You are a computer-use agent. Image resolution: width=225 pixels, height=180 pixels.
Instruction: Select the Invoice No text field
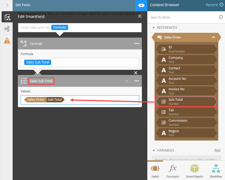(x=186, y=91)
